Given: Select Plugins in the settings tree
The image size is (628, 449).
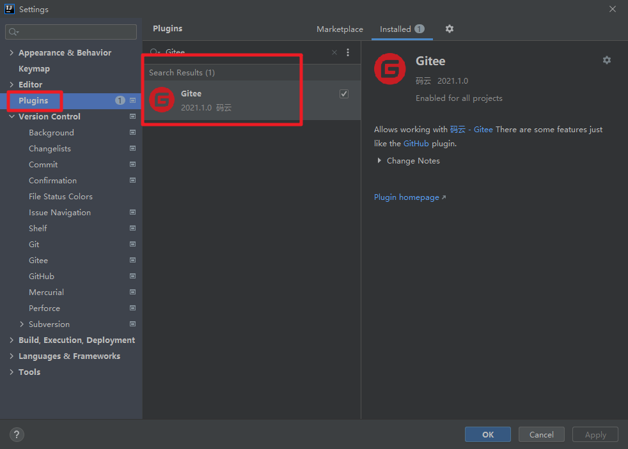Looking at the screenshot, I should 33,101.
